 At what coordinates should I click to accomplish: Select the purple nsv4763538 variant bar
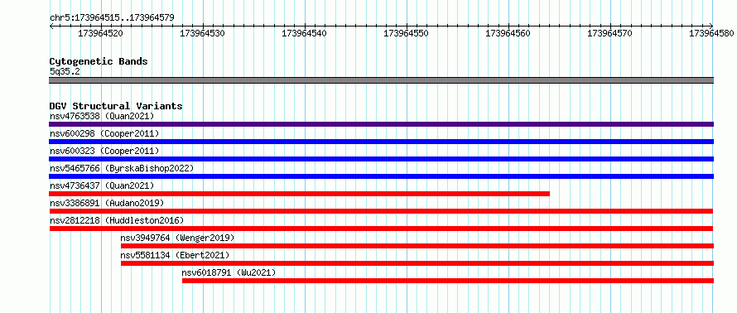coord(382,124)
